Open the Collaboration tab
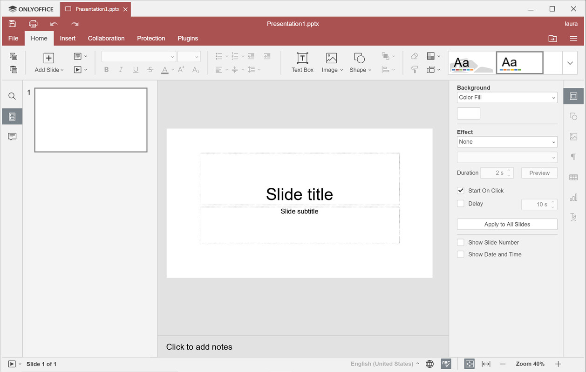This screenshot has height=372, width=586. click(x=106, y=38)
